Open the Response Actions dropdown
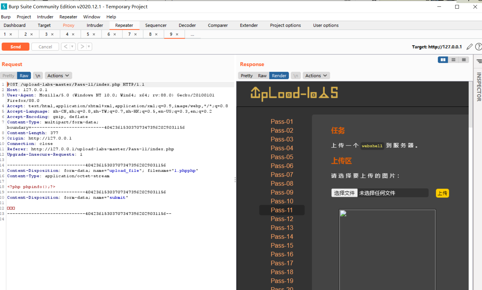 coord(316,76)
